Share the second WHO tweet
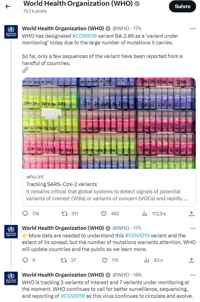 tap(191, 260)
